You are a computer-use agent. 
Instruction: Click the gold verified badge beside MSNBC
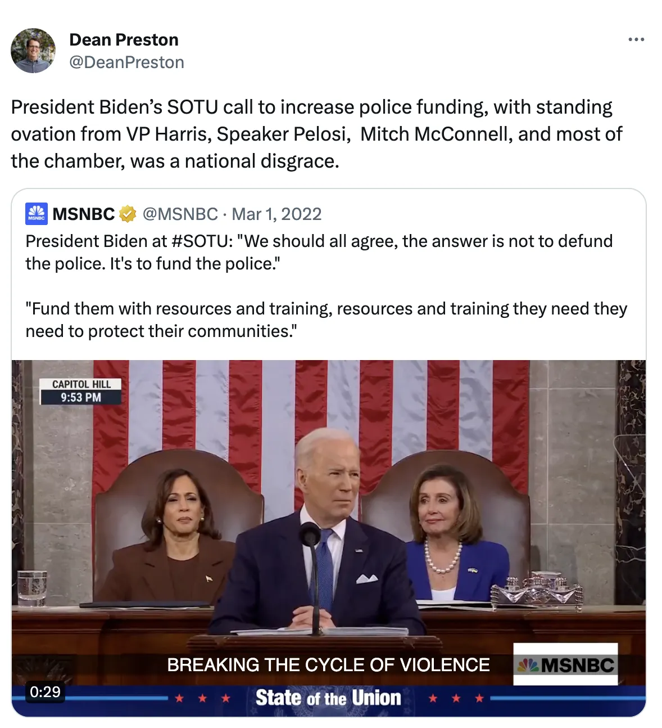(x=128, y=214)
